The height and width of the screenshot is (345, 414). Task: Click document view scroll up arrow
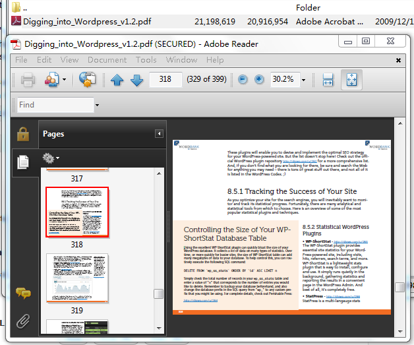coord(400,123)
